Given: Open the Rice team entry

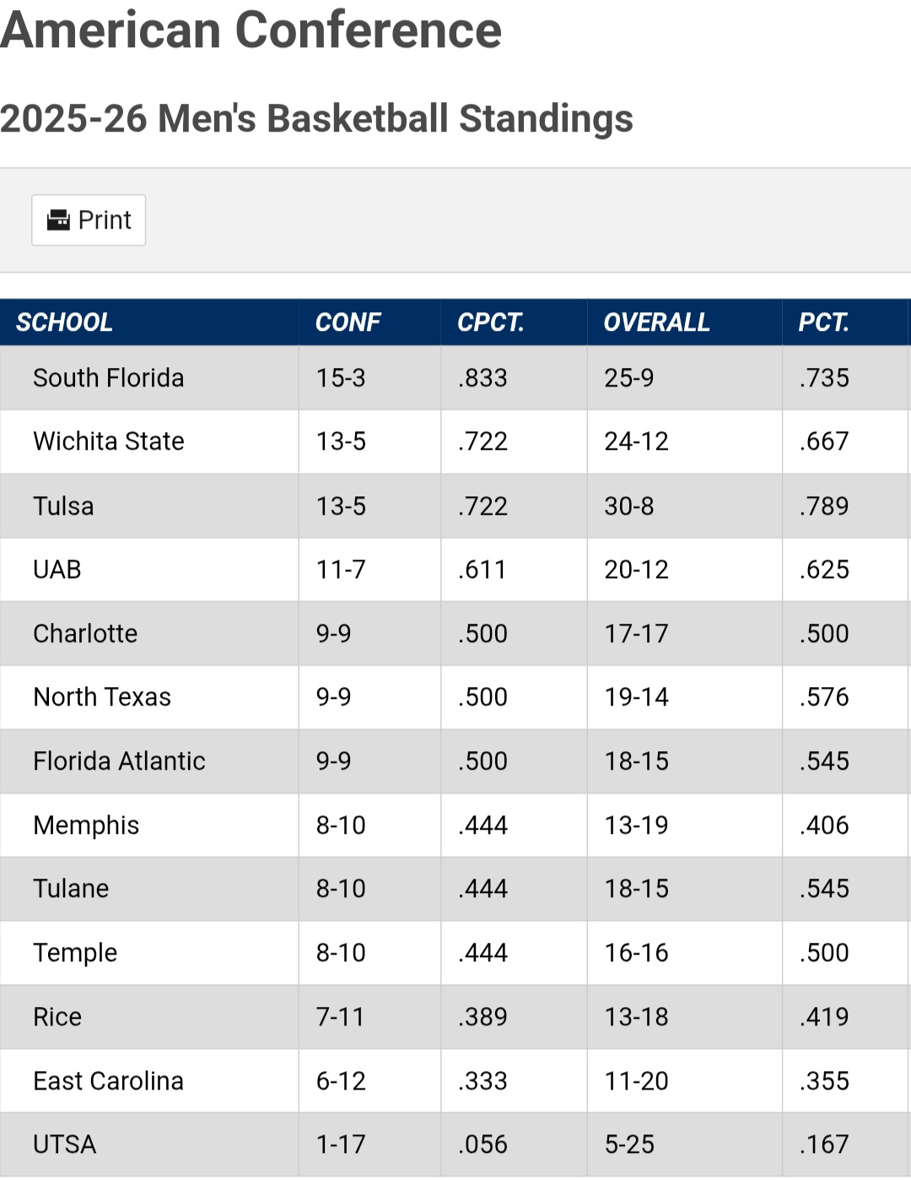Looking at the screenshot, I should (x=57, y=1017).
